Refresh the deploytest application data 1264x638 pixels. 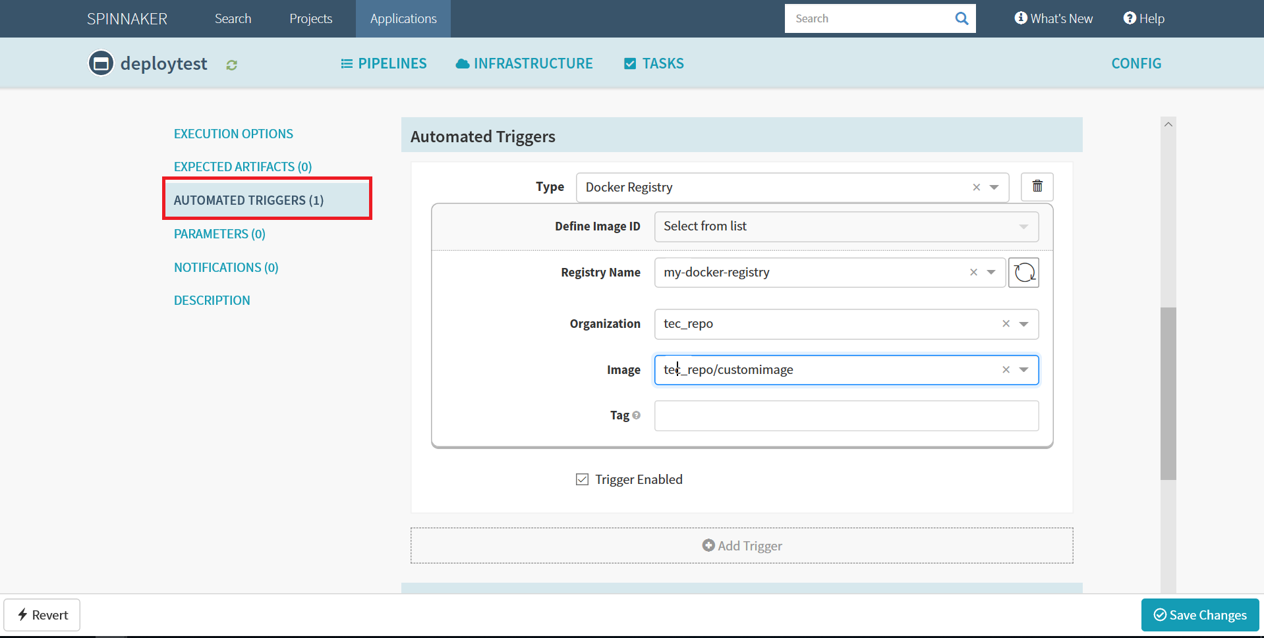[x=231, y=65]
